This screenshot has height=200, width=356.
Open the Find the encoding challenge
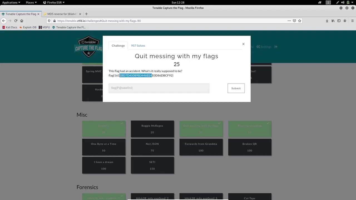250,129
